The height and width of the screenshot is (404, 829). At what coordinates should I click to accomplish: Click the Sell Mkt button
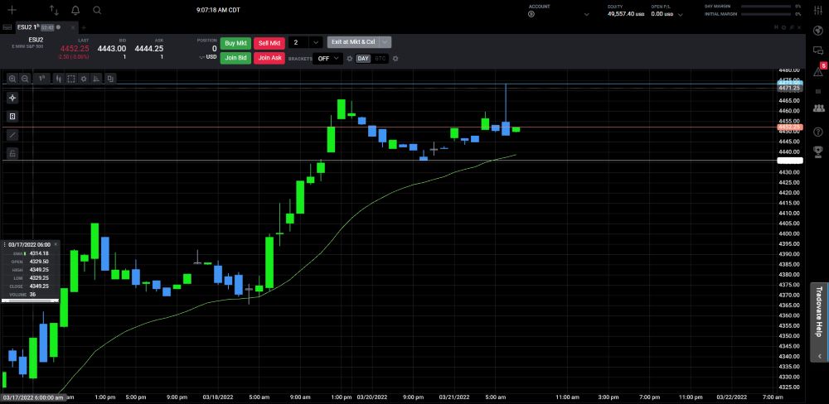(x=269, y=43)
